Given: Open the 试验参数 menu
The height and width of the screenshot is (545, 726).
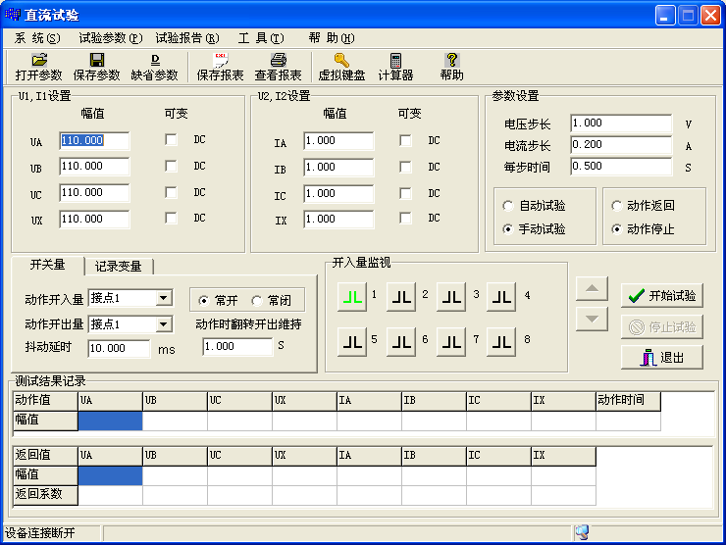Looking at the screenshot, I should (x=110, y=38).
